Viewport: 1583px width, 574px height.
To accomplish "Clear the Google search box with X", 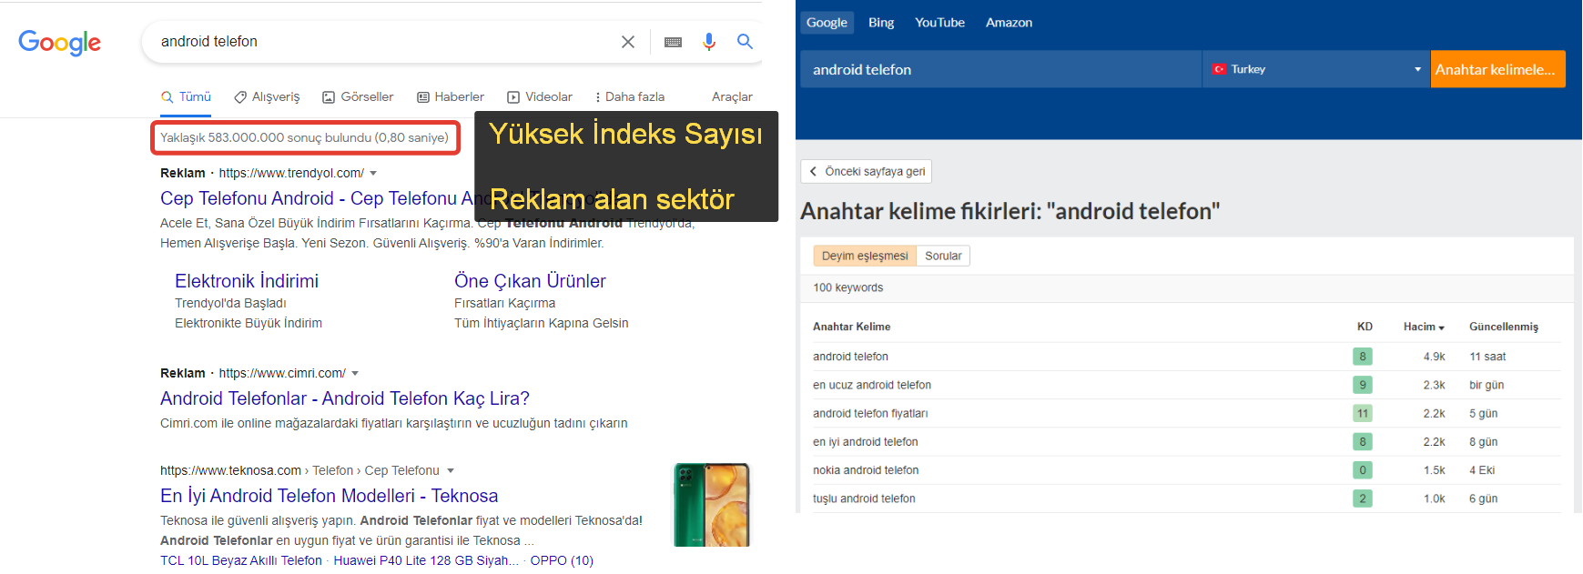I will click(628, 42).
